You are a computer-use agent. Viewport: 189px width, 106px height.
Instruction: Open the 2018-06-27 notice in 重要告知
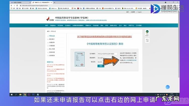click(56, 80)
